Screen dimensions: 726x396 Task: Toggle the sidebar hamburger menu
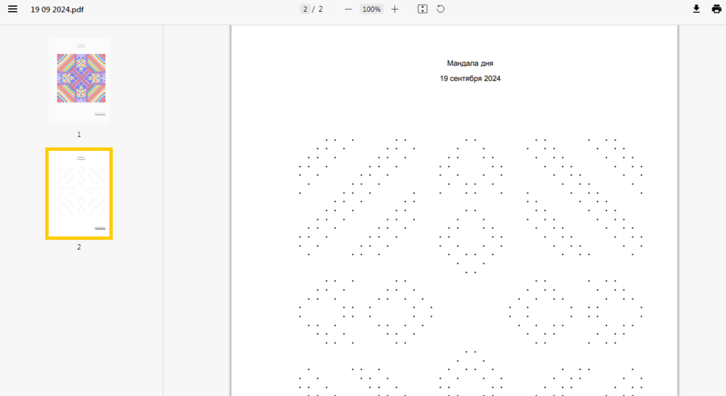(x=13, y=9)
